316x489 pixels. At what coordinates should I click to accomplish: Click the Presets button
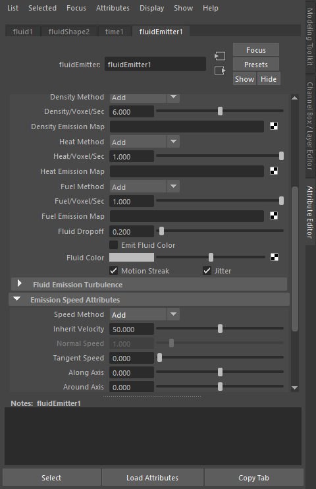(256, 65)
